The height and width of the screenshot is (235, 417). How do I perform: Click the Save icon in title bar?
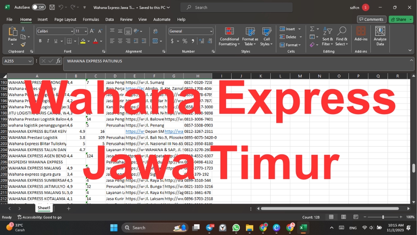[52, 7]
